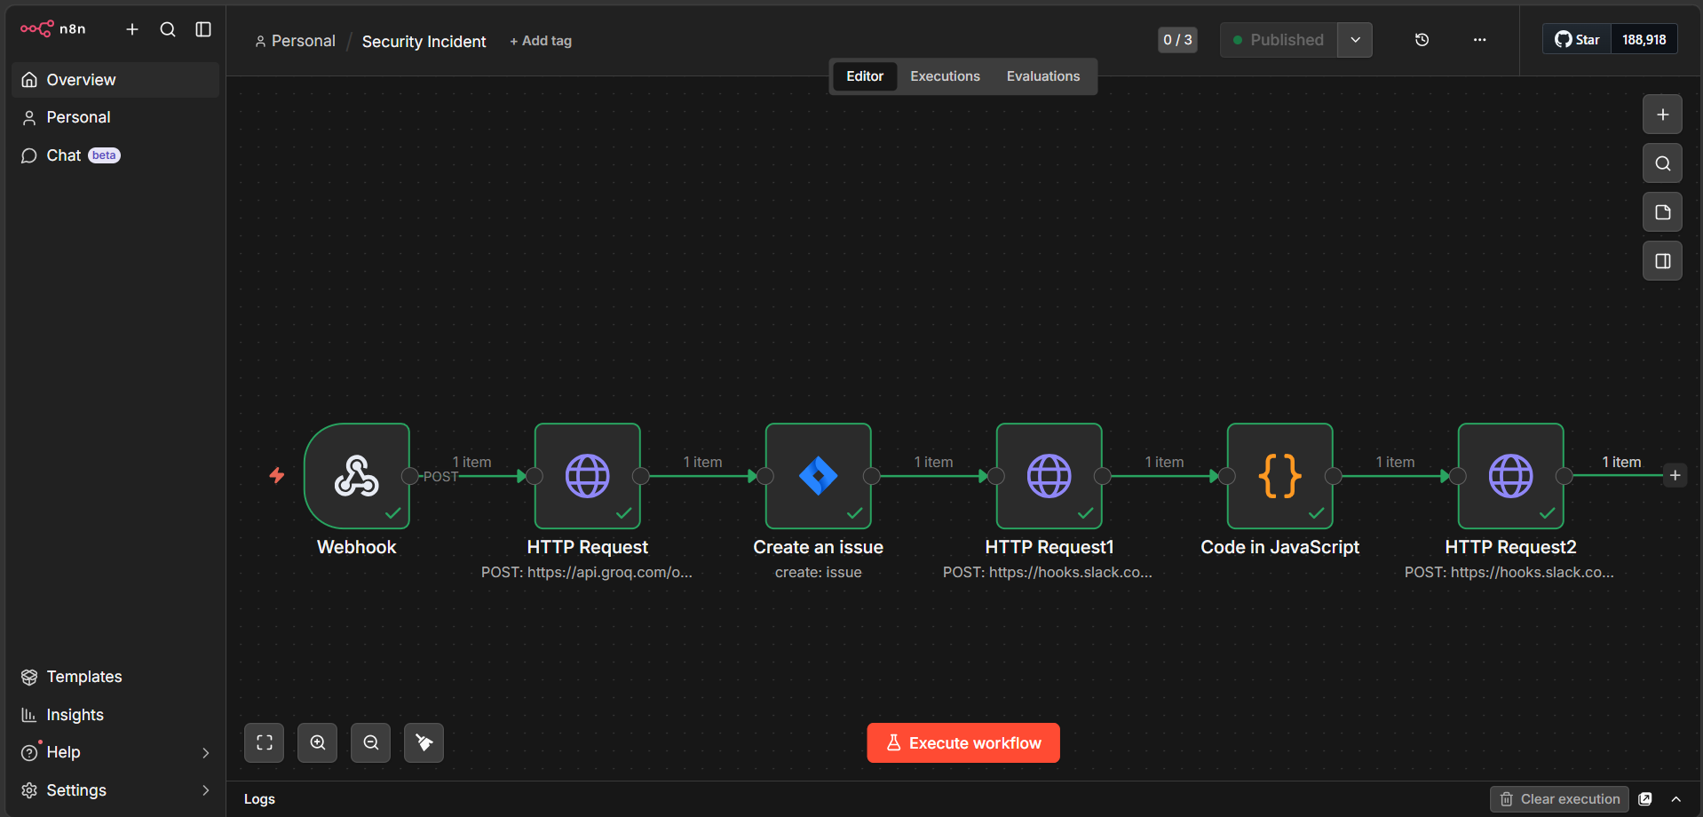Add a sticky note to canvas

pos(1663,212)
